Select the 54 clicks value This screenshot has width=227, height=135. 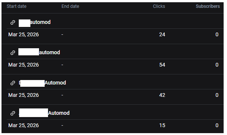point(162,65)
